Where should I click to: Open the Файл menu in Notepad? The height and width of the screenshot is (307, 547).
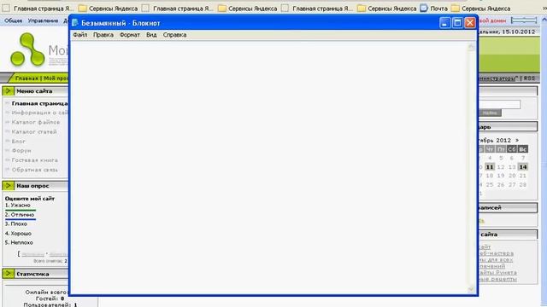tap(79, 35)
